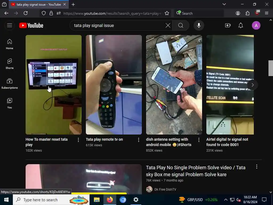Viewport: 273px width, 205px height.
Task: Go to Home in the sidebar
Action: click(10, 44)
